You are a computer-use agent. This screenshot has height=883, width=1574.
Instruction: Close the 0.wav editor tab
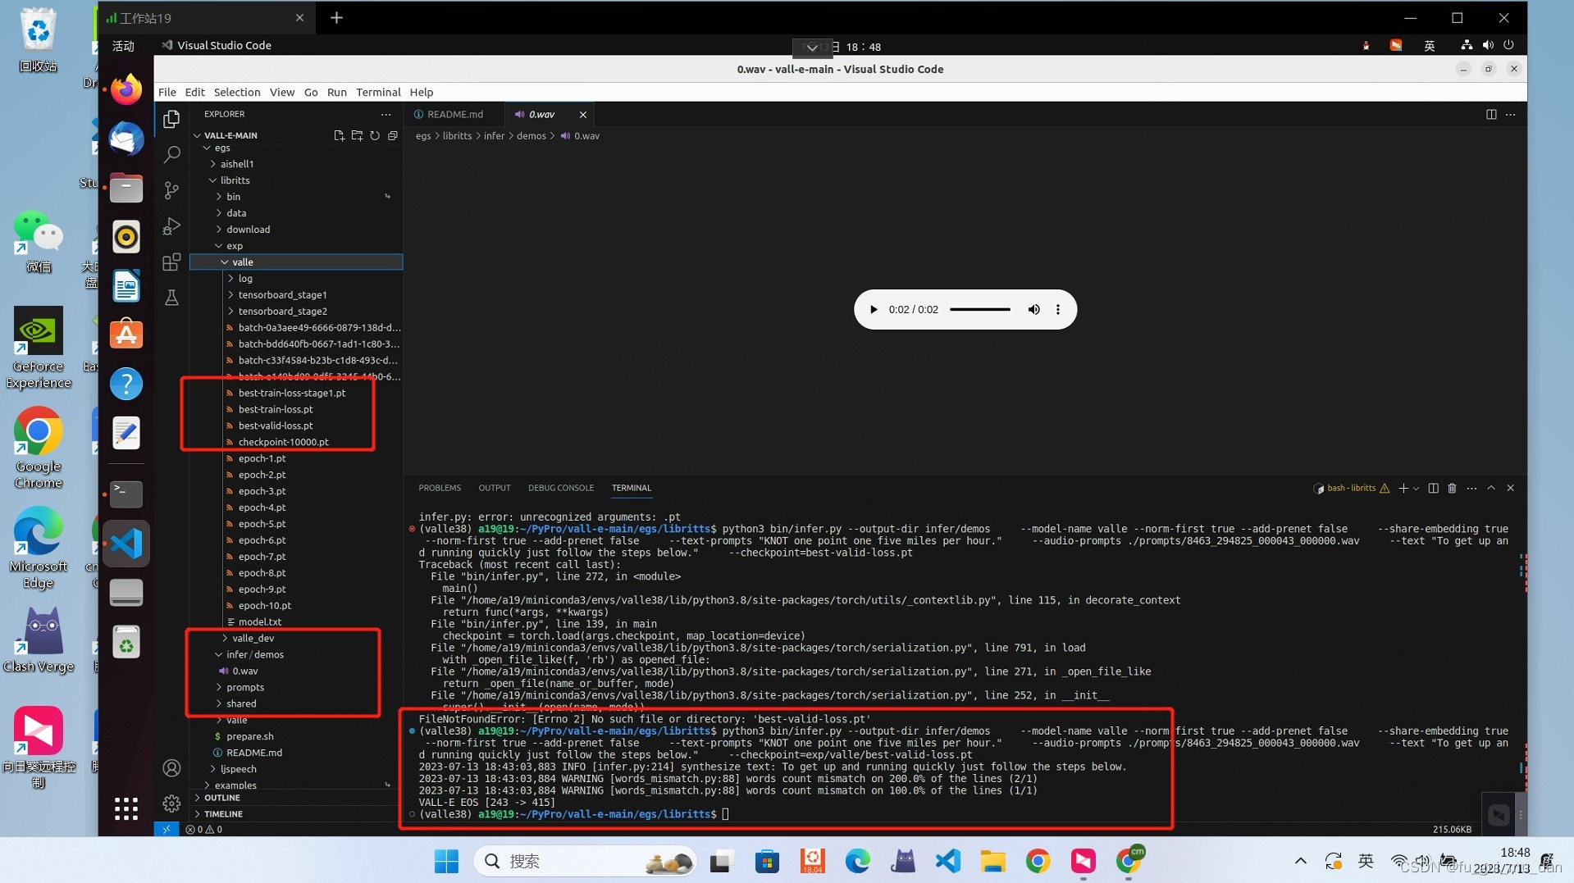click(x=583, y=115)
